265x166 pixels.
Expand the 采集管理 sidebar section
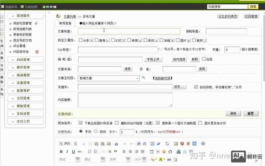pos(26,83)
